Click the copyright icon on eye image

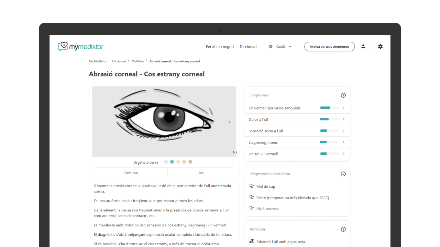point(235,152)
